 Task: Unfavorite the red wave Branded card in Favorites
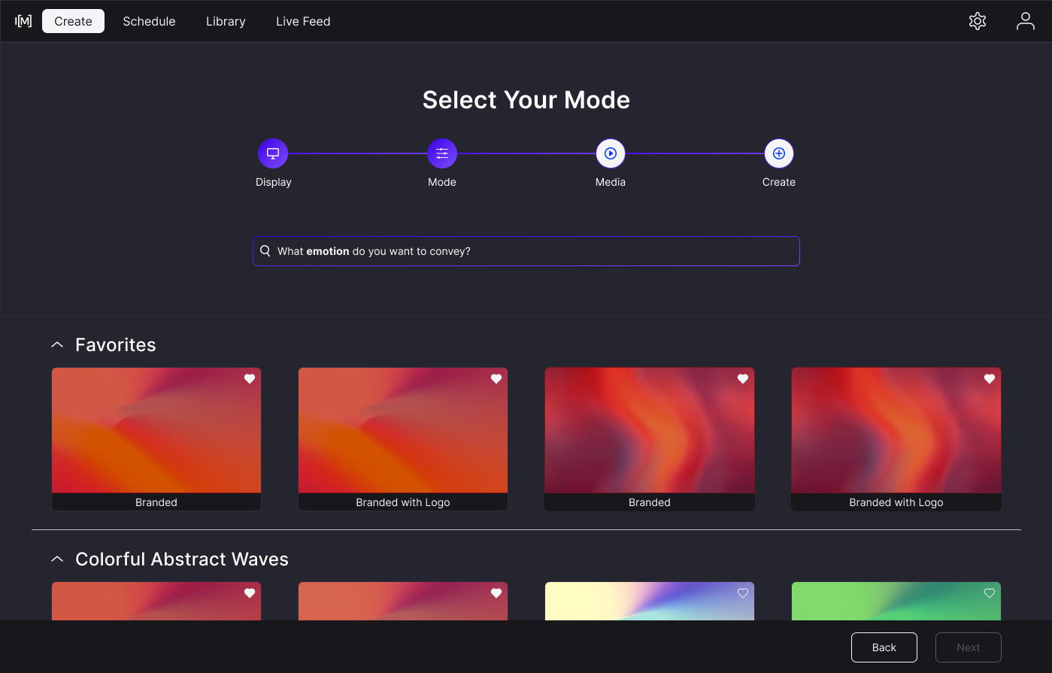pyautogui.click(x=743, y=379)
